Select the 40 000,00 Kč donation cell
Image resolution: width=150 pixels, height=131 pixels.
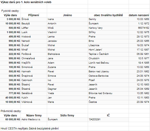coord(10,98)
